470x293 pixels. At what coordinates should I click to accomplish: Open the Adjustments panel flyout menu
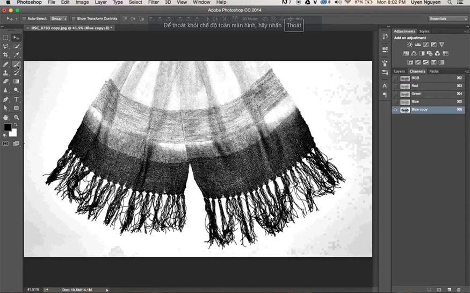466,31
